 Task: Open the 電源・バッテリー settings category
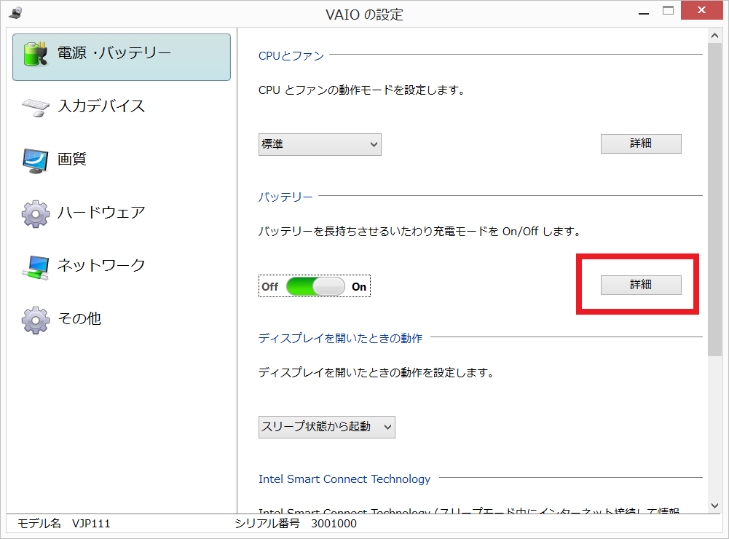122,58
